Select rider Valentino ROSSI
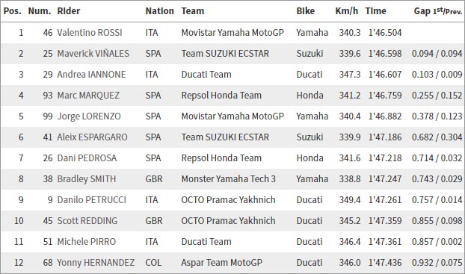The image size is (465, 274). [90, 33]
